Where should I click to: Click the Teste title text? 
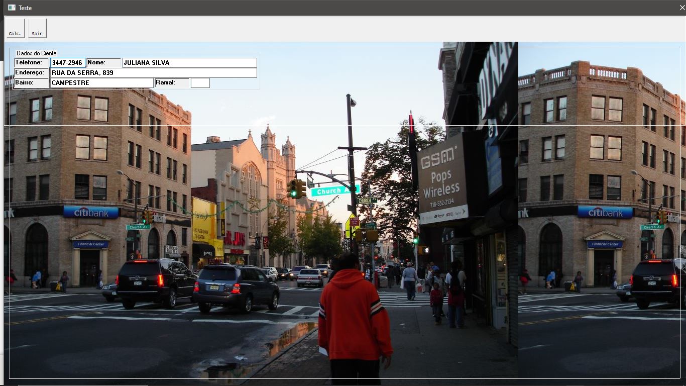point(25,8)
